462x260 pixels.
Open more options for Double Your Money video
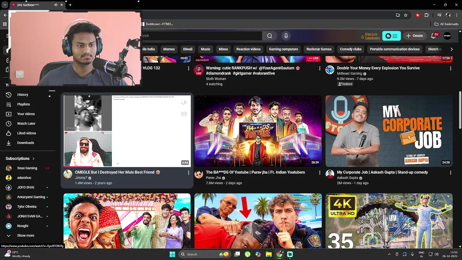tap(450, 68)
